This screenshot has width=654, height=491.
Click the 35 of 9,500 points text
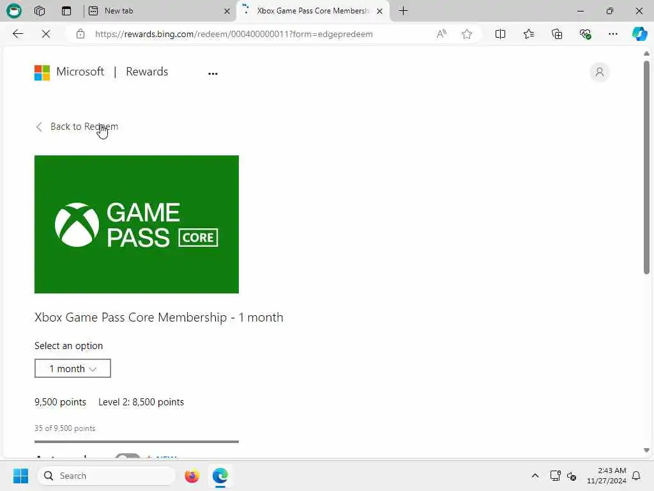tap(65, 428)
